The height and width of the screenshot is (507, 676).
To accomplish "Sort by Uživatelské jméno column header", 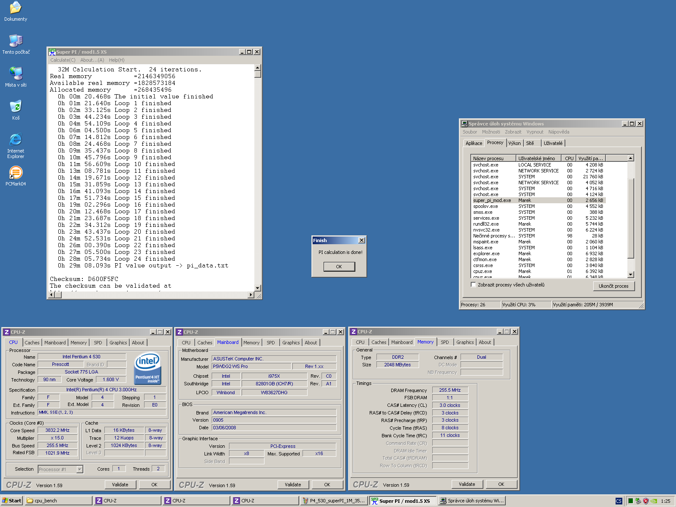I will pos(539,158).
